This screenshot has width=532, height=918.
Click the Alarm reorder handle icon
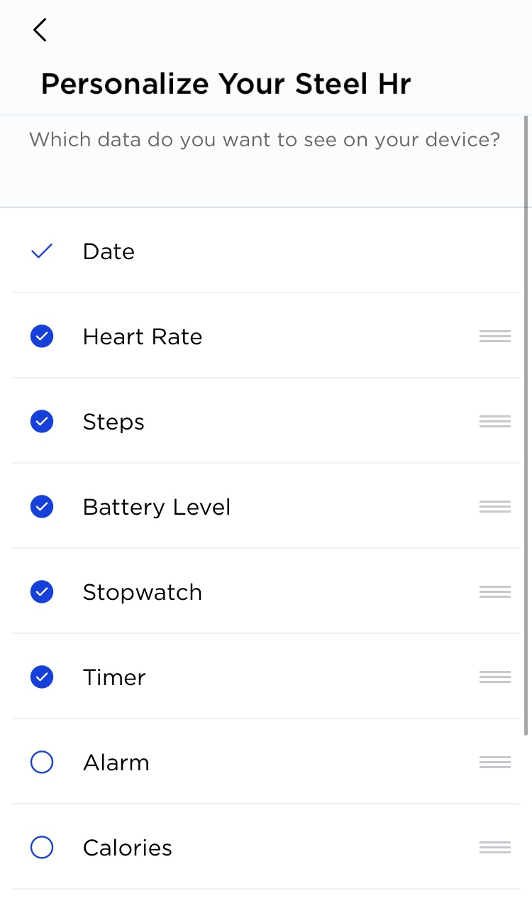click(494, 763)
